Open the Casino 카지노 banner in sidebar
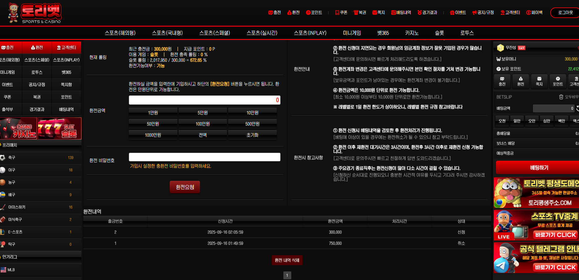Viewport: 579px width, 280px height. [x=19, y=129]
